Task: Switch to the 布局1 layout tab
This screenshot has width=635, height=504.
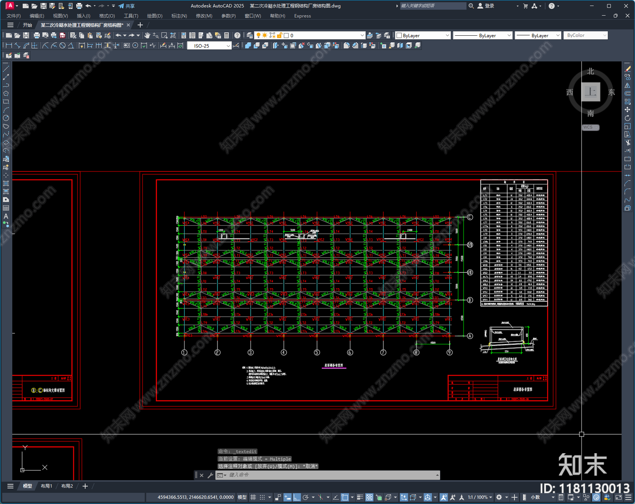Action: click(46, 486)
